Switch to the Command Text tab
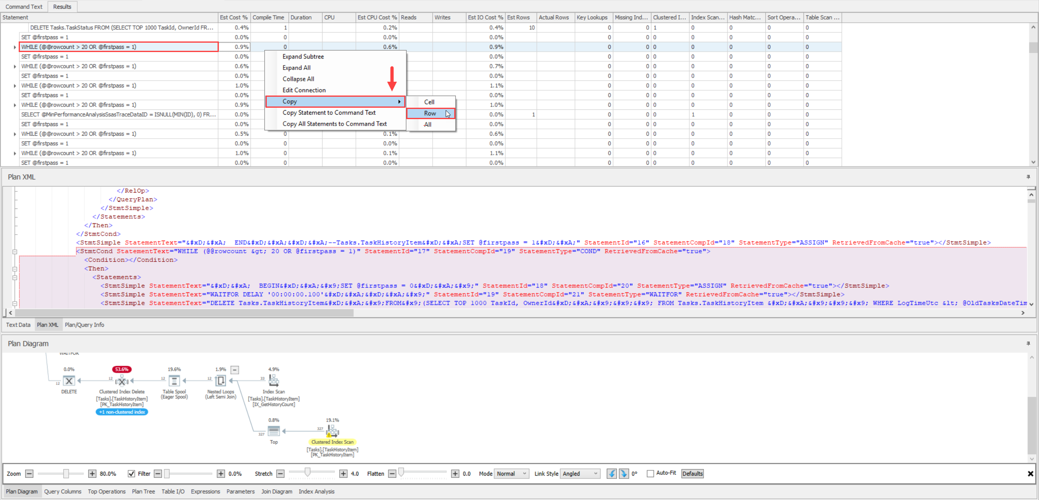This screenshot has width=1039, height=500. tap(24, 7)
